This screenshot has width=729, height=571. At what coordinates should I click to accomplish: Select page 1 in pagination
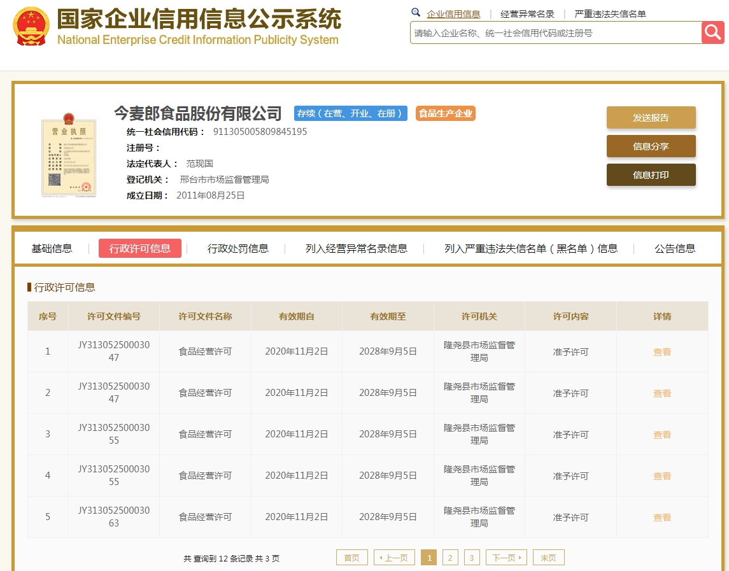(428, 558)
